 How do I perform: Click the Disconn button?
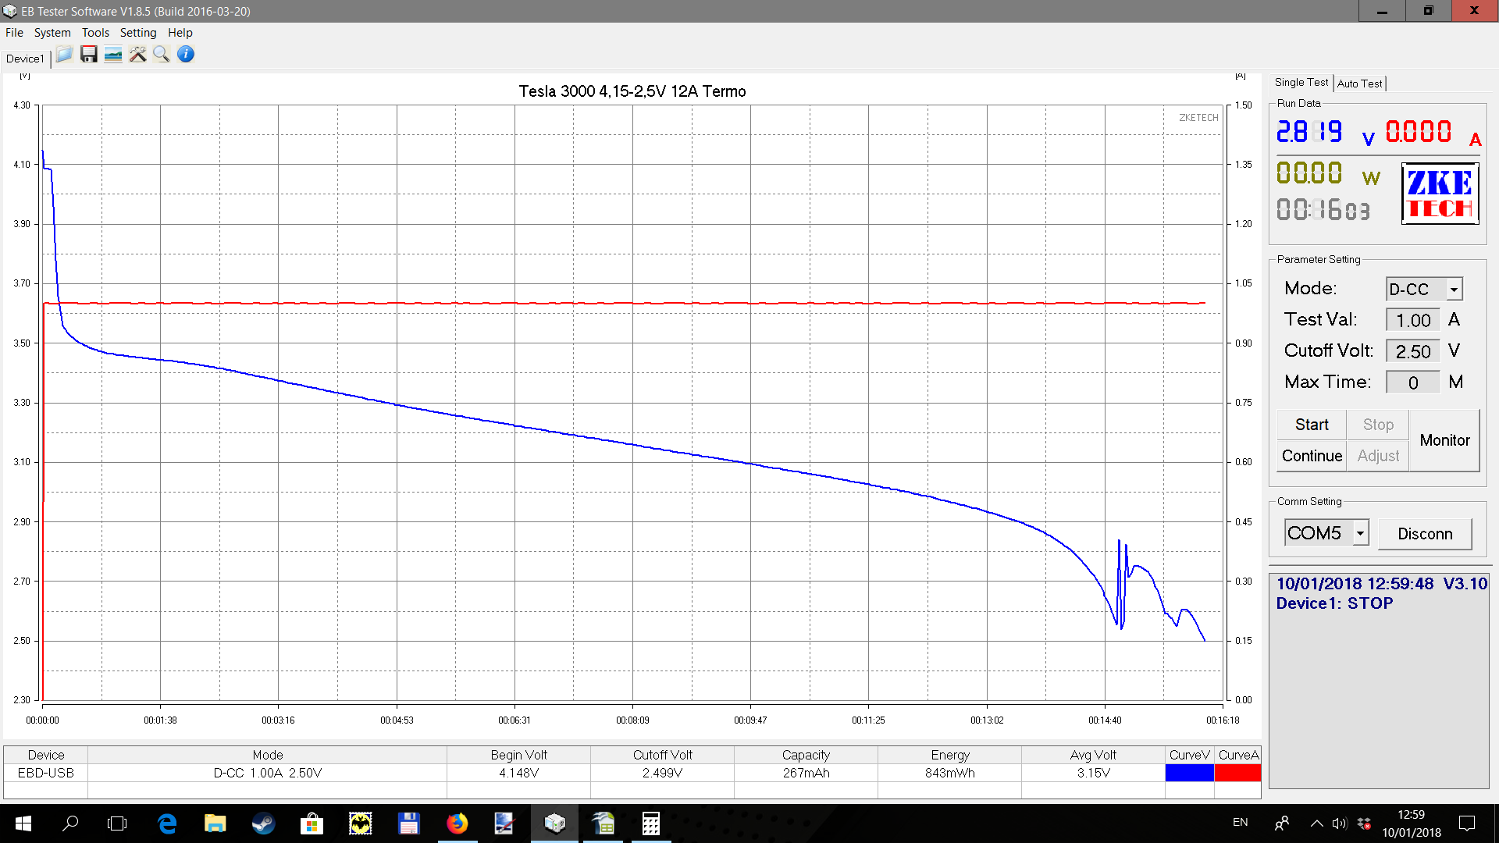pos(1425,534)
